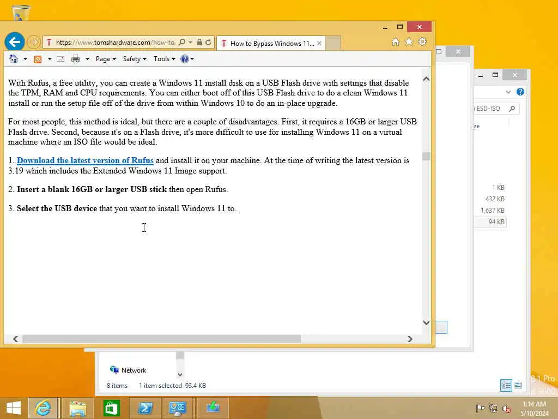Click the search magnifier in Explorer search box

(x=512, y=109)
